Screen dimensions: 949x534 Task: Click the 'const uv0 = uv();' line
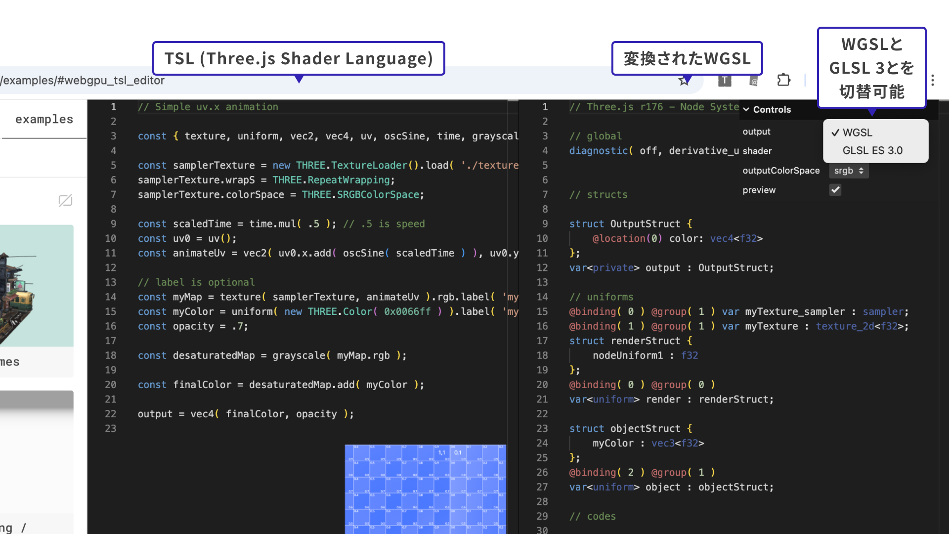(187, 238)
